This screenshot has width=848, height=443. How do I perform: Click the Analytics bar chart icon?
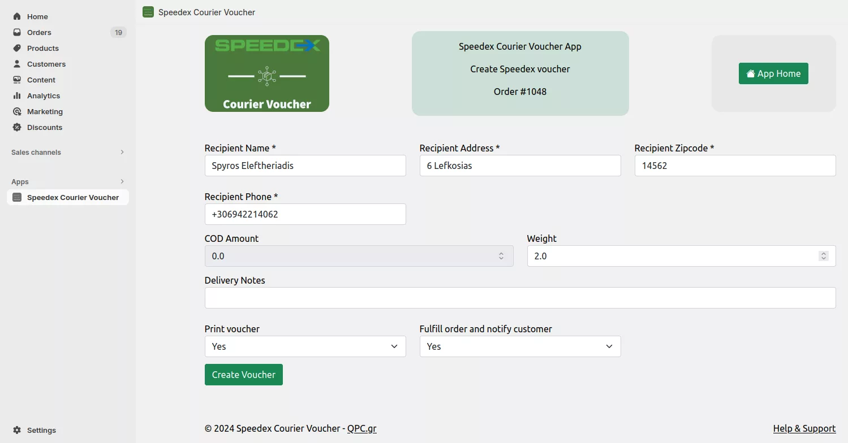click(17, 95)
